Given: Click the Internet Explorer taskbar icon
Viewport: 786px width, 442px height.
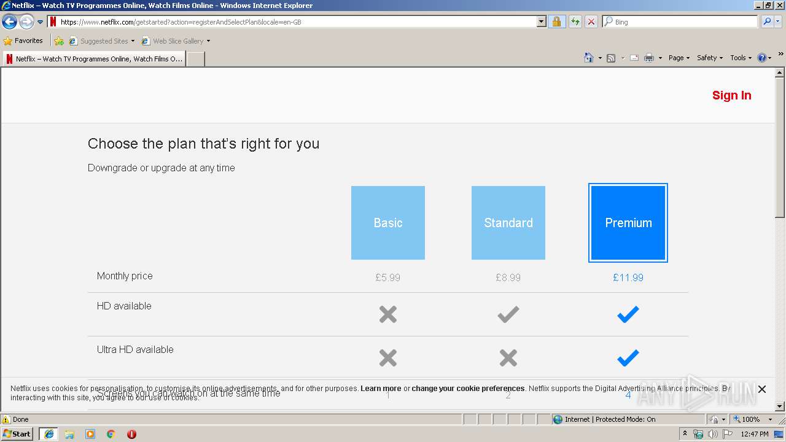Looking at the screenshot, I should tap(49, 434).
